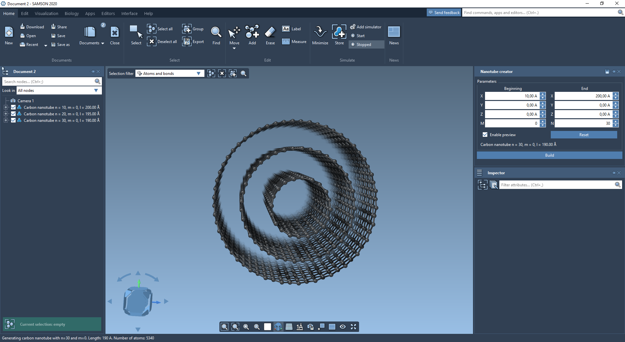The image size is (625, 342).
Task: Open the Find tool
Action: pos(216,33)
